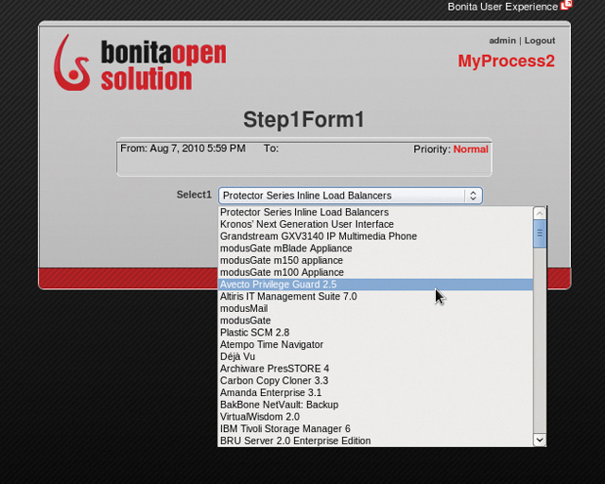Screen dimensions: 605x484
Task: Select BakBone NetVault: Backup
Action: tap(375, 405)
